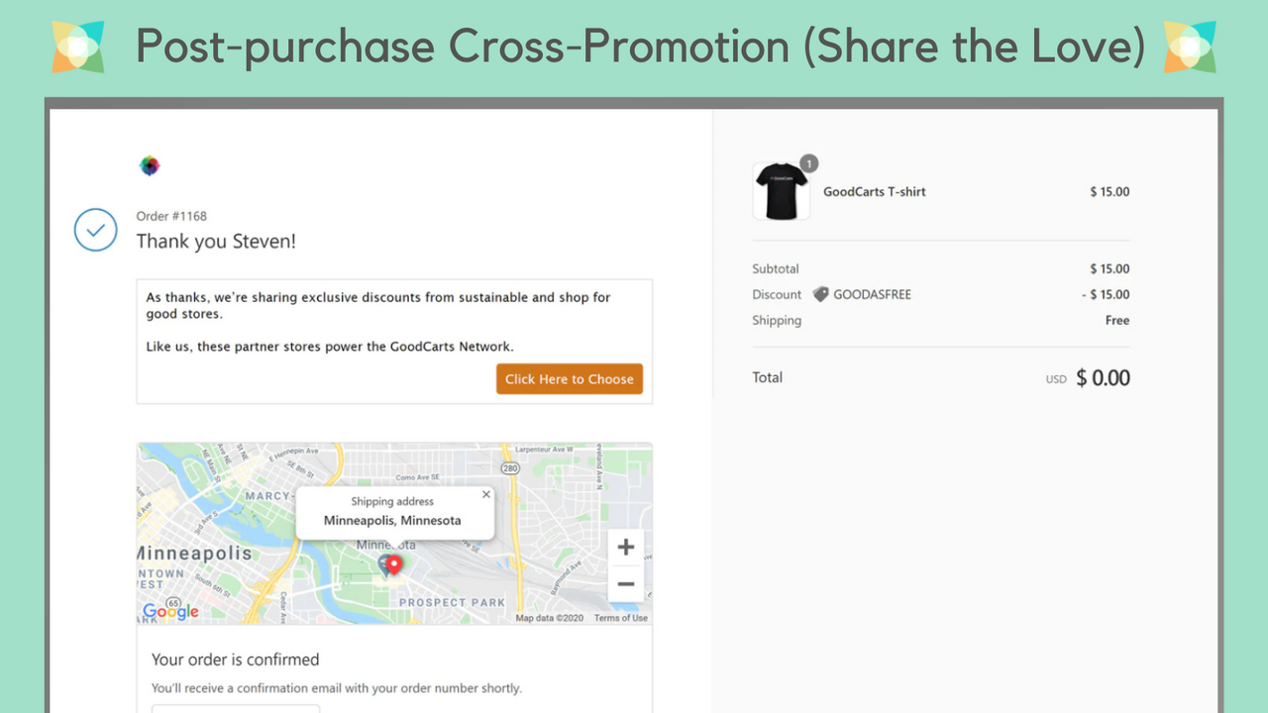Open the Terms of Use link on the map

click(x=620, y=617)
